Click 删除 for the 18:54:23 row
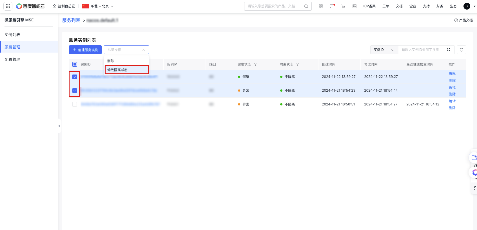The height and width of the screenshot is (230, 477). click(452, 94)
